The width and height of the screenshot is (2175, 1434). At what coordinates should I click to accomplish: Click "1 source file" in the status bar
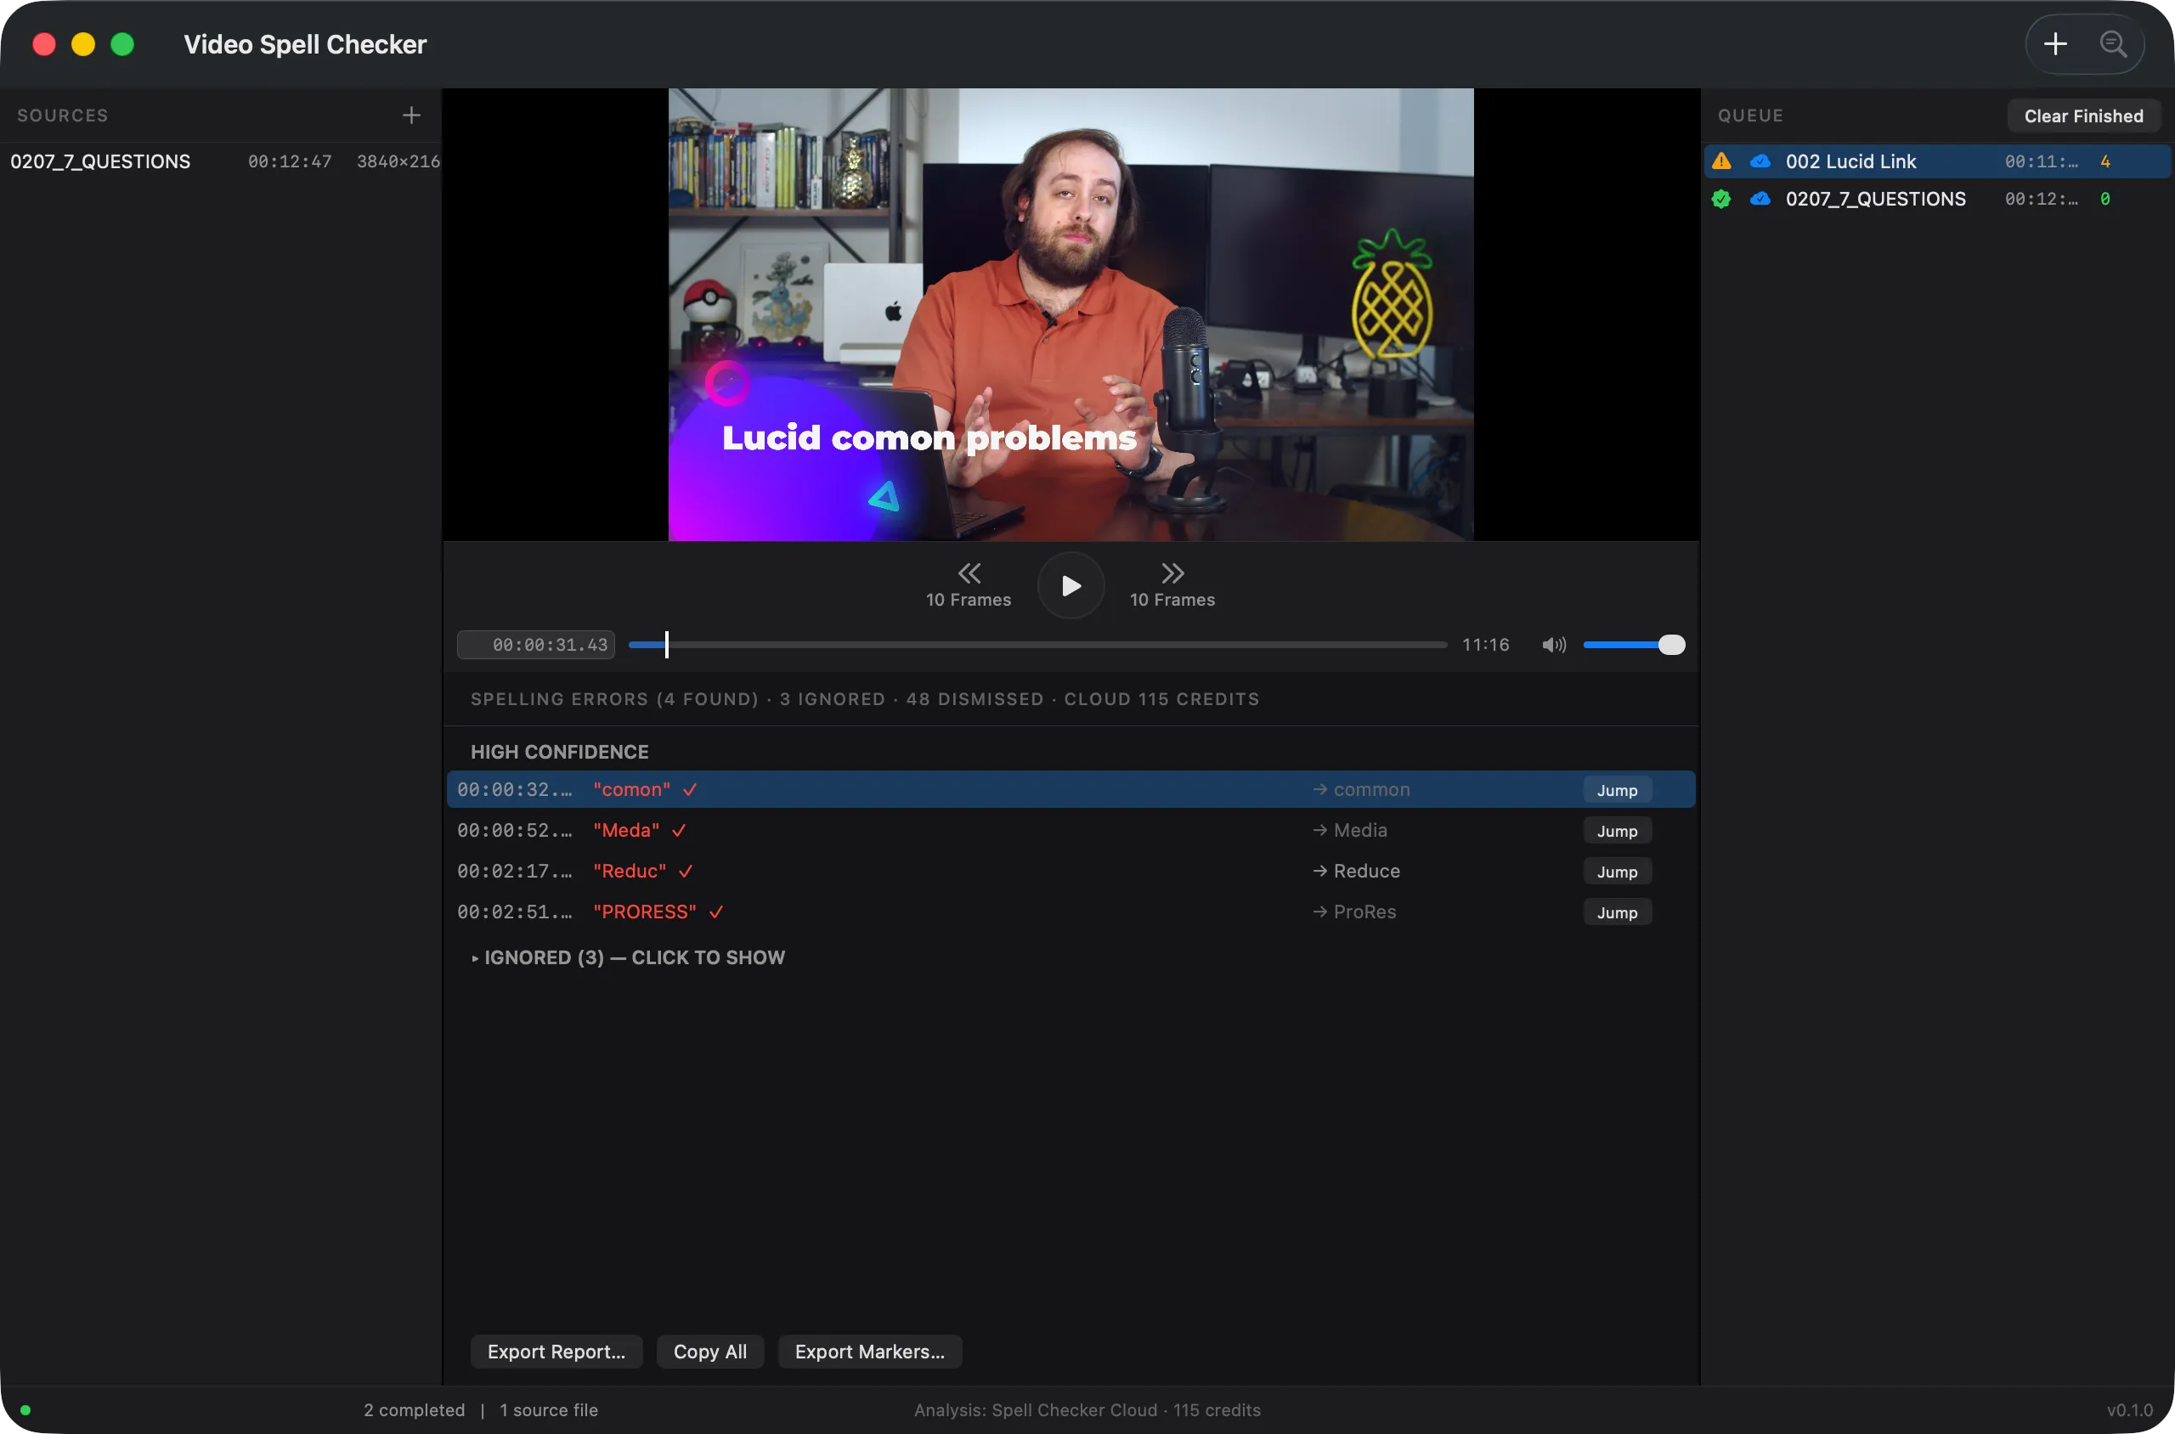pyautogui.click(x=549, y=1410)
